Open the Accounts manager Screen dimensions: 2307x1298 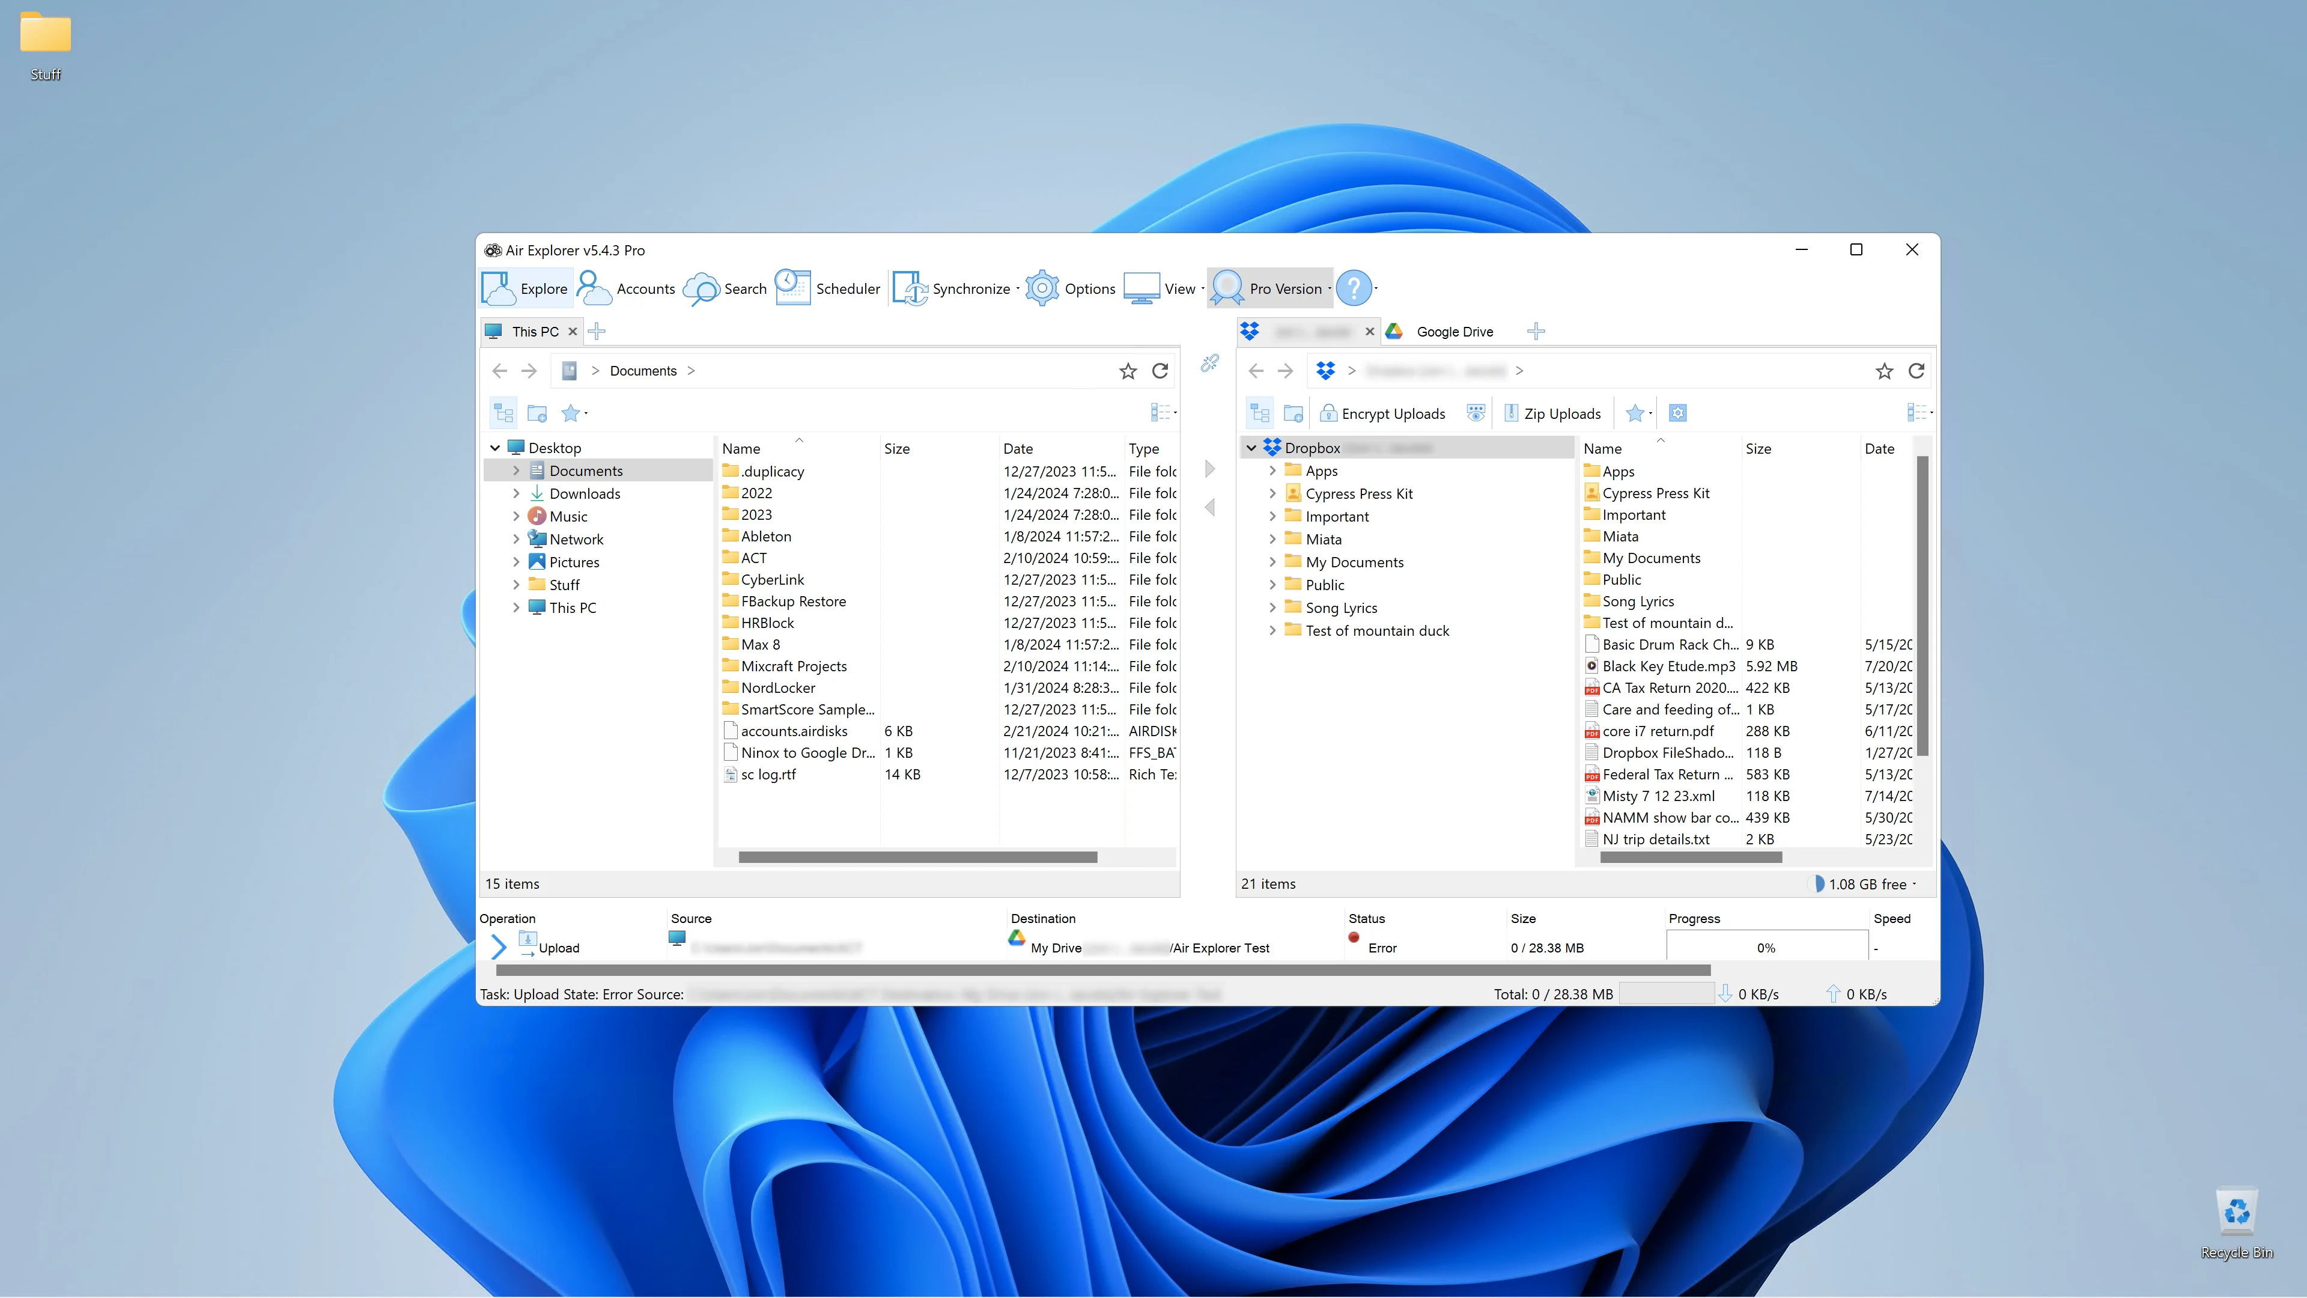click(x=626, y=288)
